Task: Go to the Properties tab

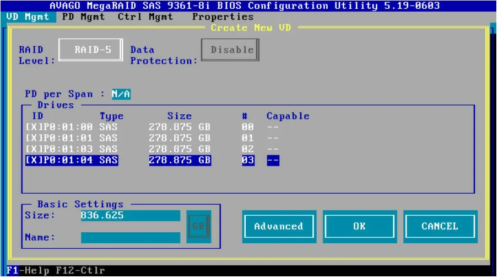Action: coord(223,17)
